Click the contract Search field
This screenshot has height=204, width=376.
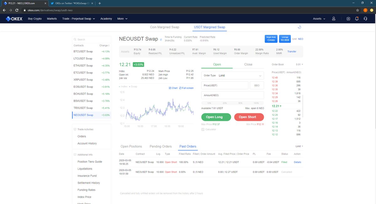[91, 40]
